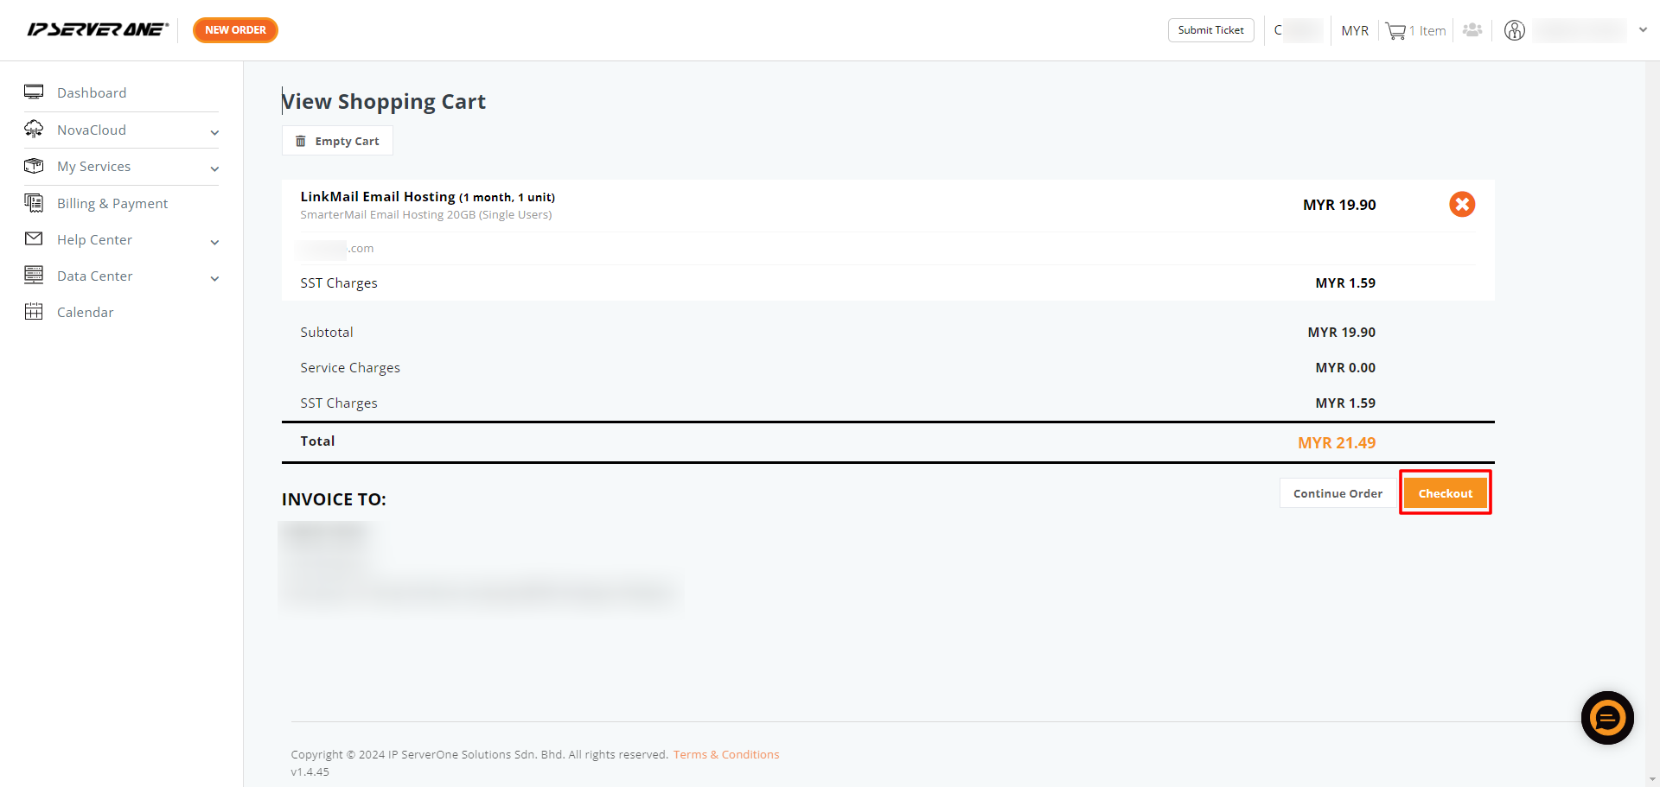The image size is (1660, 787).
Task: Click the shopping cart icon in the header
Action: (x=1395, y=31)
